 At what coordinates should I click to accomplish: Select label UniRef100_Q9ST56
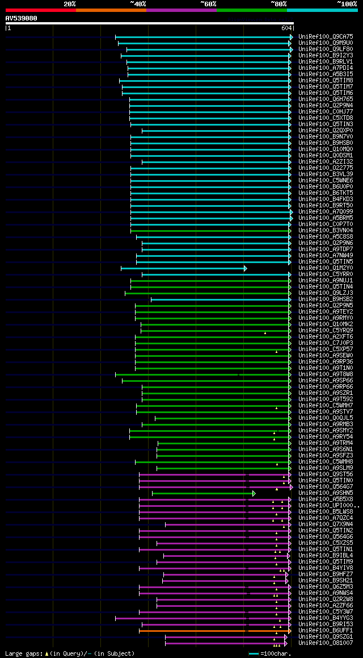coord(326,474)
